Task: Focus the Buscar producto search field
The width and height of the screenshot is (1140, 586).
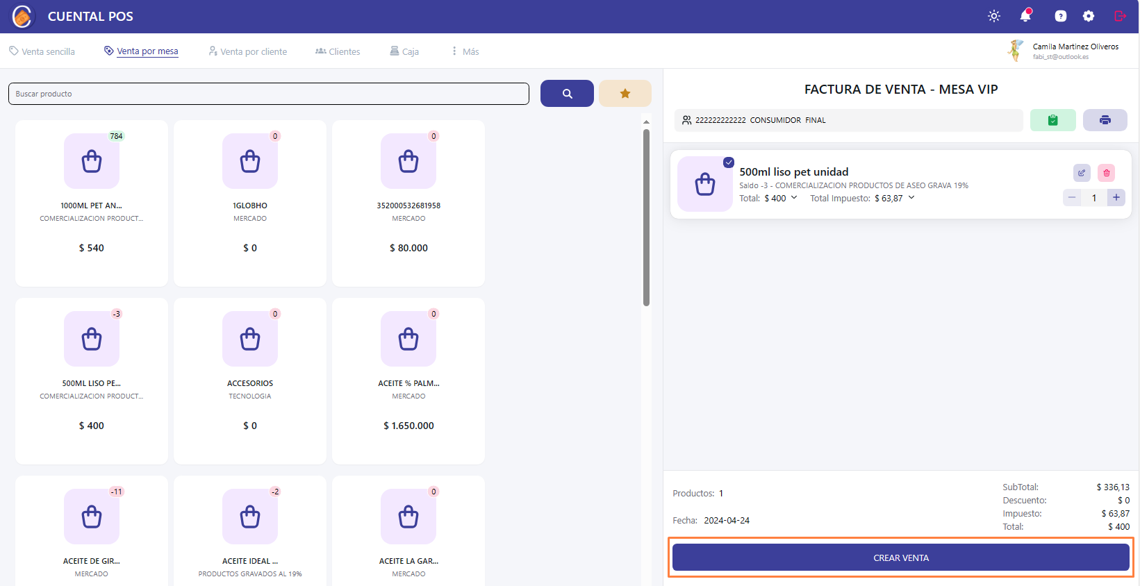Action: (x=268, y=94)
